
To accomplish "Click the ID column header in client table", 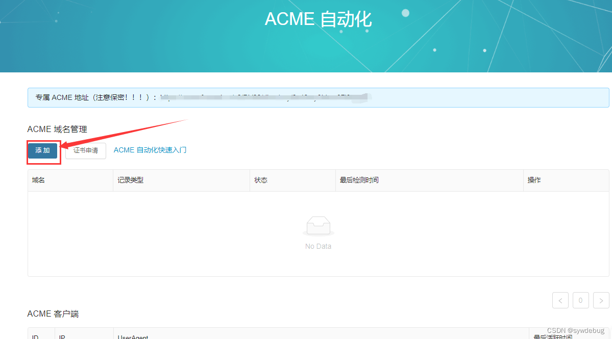I will pyautogui.click(x=36, y=336).
